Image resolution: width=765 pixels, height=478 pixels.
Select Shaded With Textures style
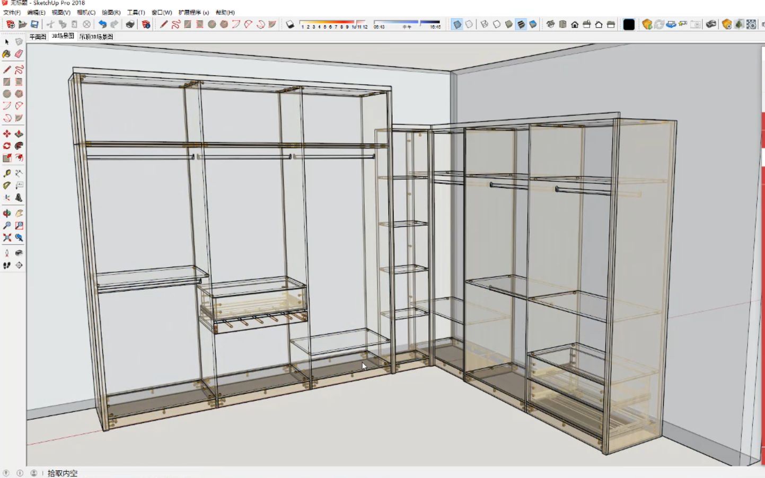(x=521, y=24)
